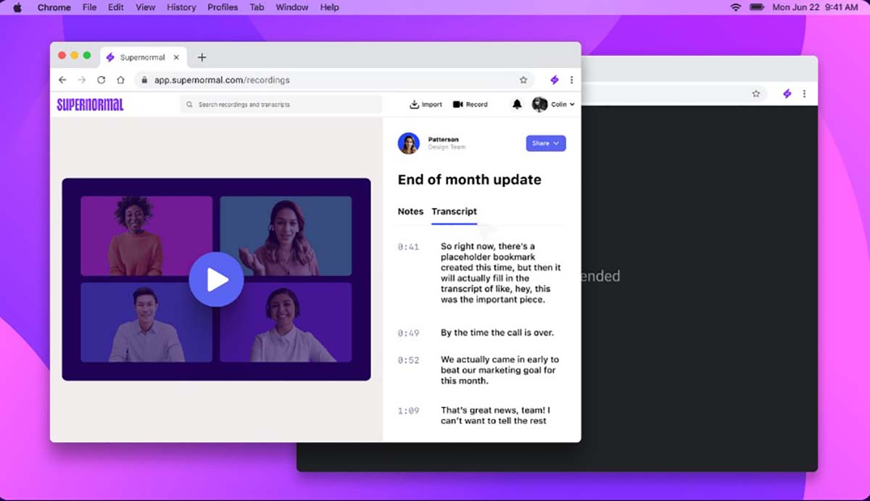Screen dimensions: 870x501
Task: Click the back arrow navigation icon
Action: [63, 80]
